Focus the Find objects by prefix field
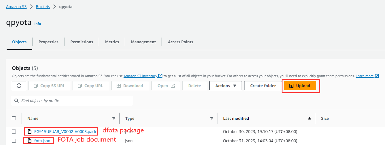Image resolution: width=385 pixels, height=145 pixels. [x=72, y=101]
